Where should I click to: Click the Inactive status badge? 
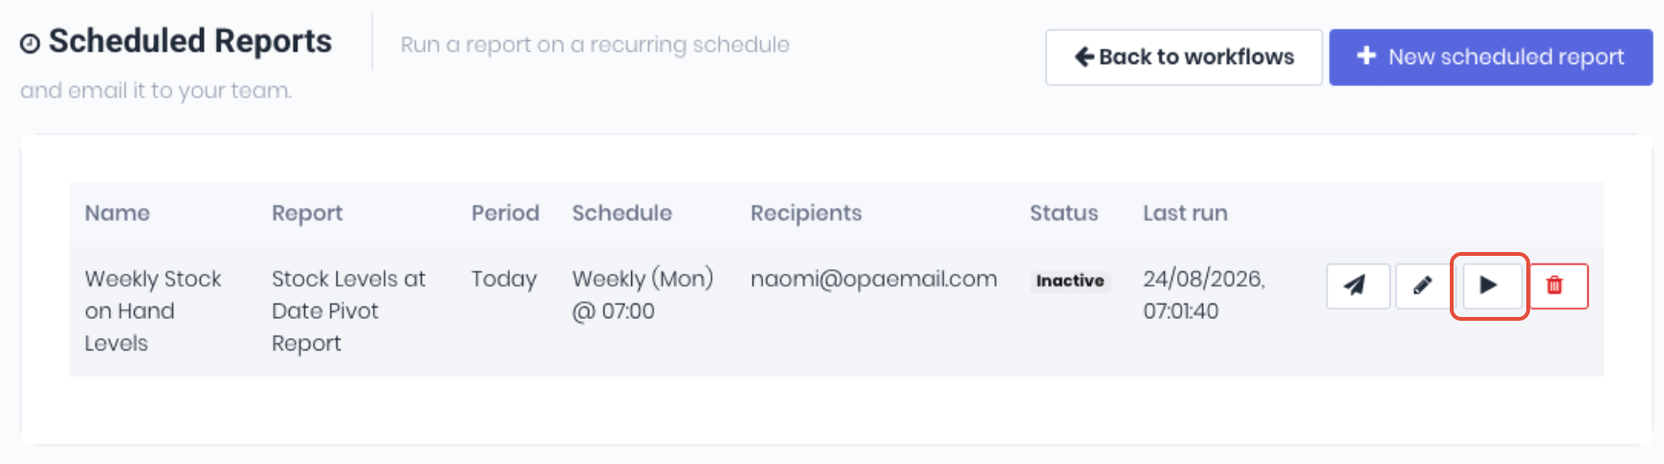point(1070,281)
